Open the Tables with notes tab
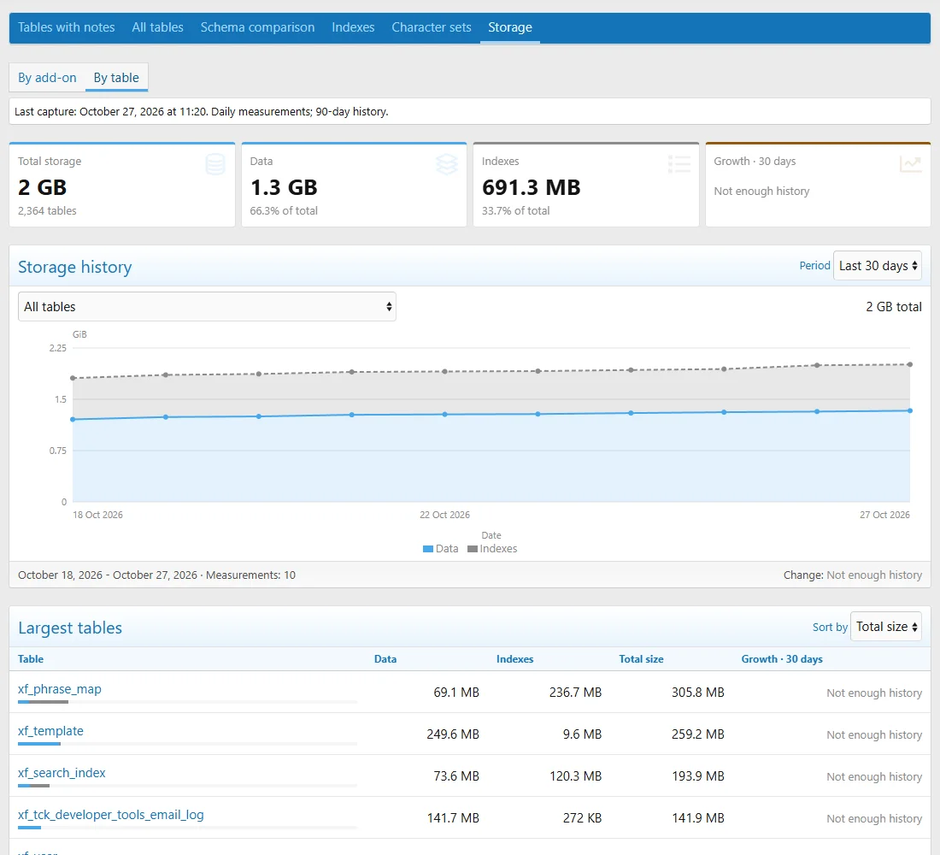This screenshot has height=855, width=940. (66, 27)
